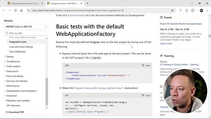Go forward in browser history
211x119 pixels.
(x=10, y=10)
